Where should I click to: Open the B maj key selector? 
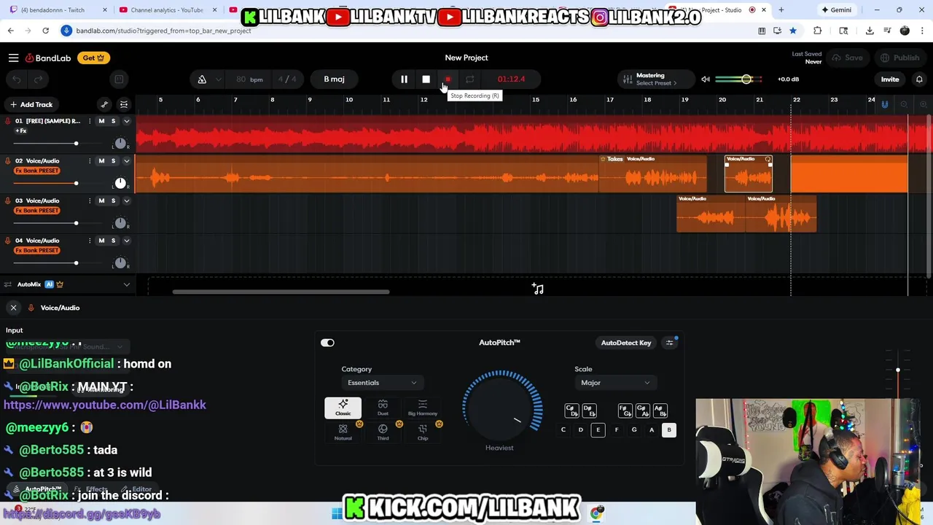coord(334,79)
